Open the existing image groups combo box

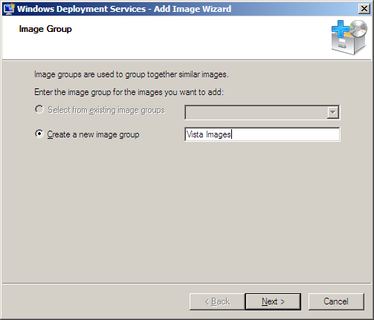(x=262, y=112)
